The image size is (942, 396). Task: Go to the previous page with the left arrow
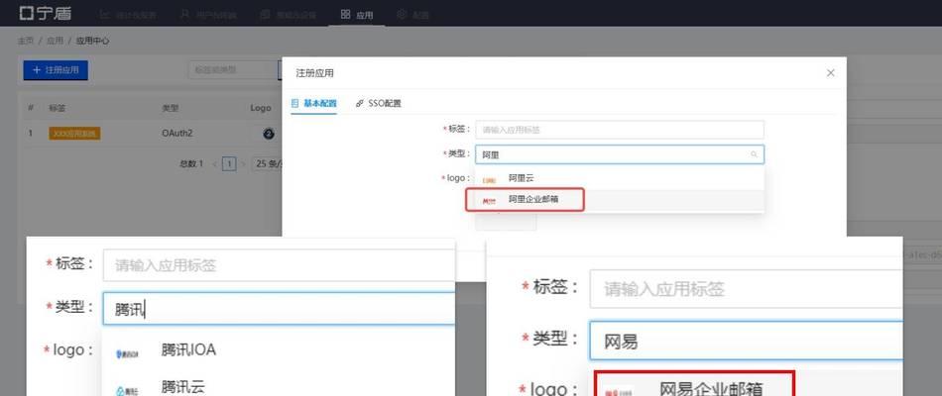click(214, 163)
